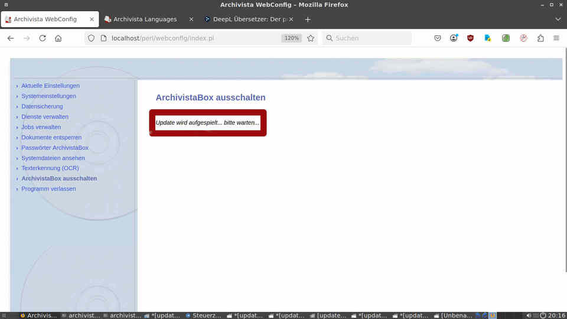This screenshot has width=567, height=319.
Task: Open Aktuelle Einstellungen in the sidebar
Action: [x=50, y=86]
